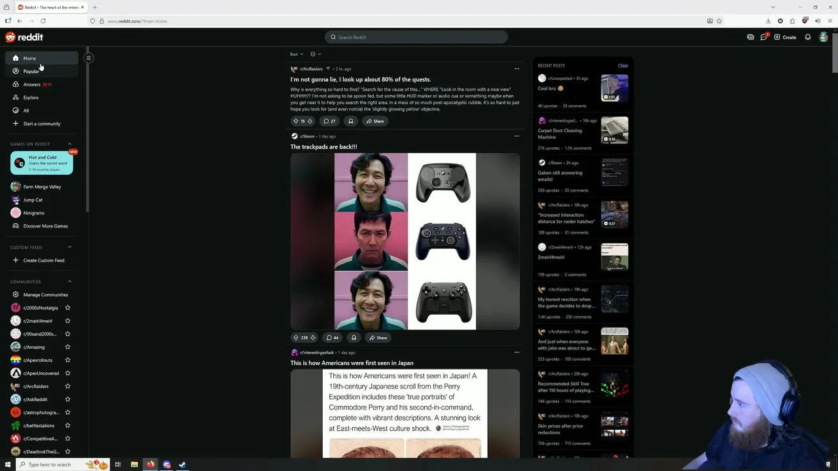Select Explore in the sidebar

pyautogui.click(x=42, y=97)
